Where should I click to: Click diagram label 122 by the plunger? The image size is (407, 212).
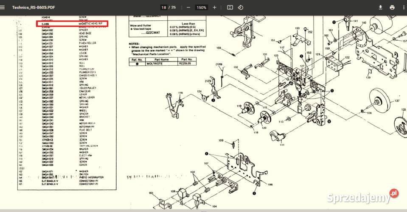click(347, 58)
